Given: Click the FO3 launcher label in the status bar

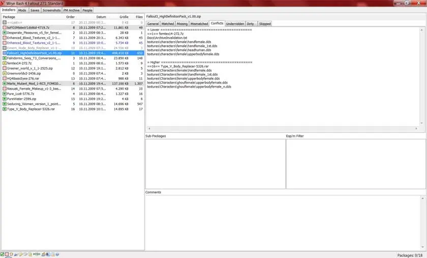Looking at the screenshot, I should coord(37,254).
